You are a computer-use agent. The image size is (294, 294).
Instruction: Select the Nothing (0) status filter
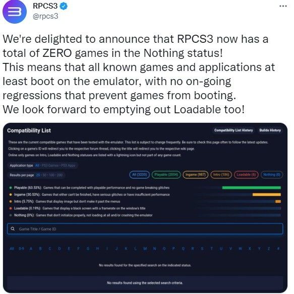coord(272,175)
